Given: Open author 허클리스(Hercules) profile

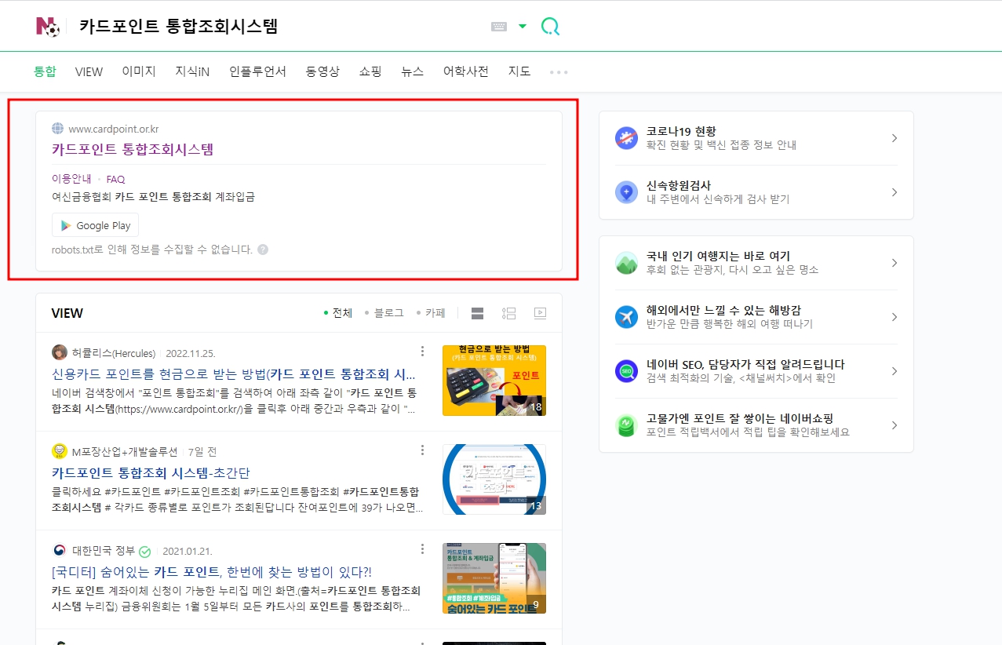Looking at the screenshot, I should coord(114,353).
